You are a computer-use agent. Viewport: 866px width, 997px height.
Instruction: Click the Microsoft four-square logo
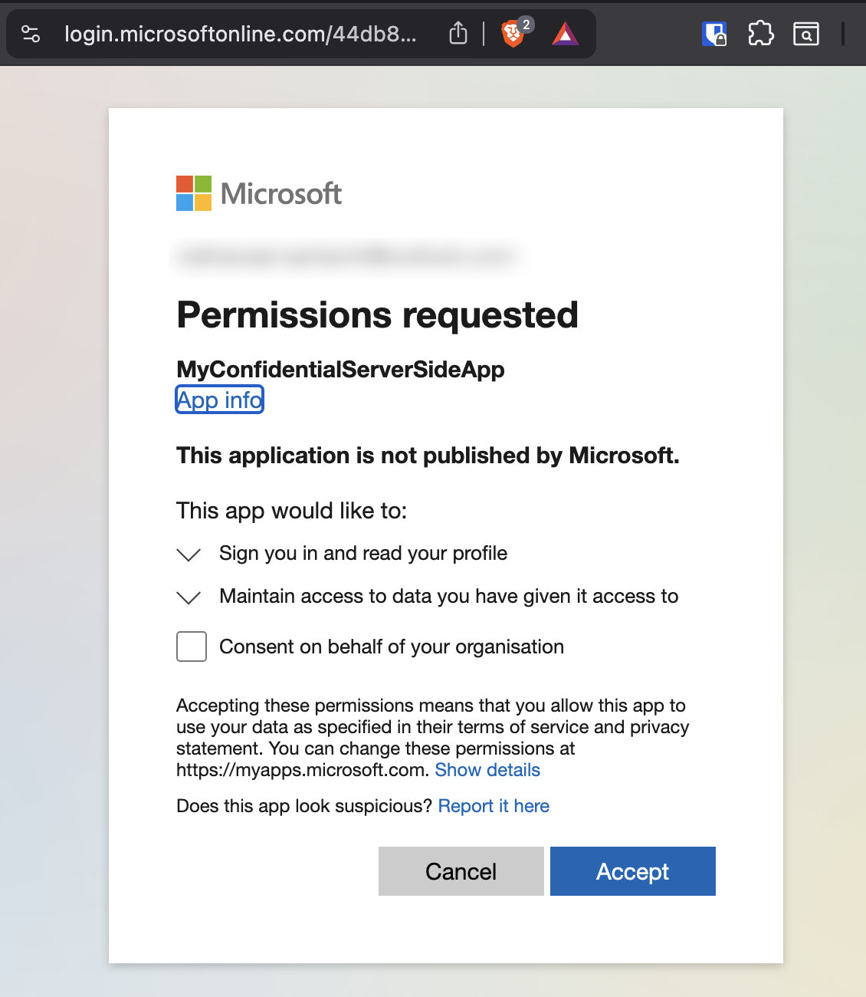(194, 193)
